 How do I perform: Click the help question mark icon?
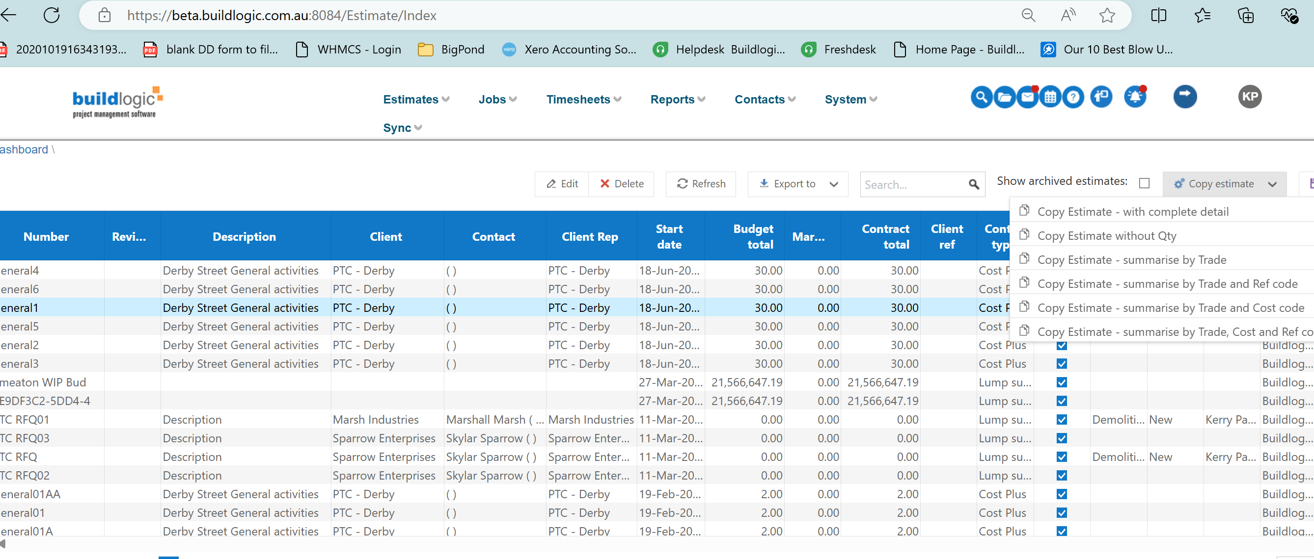coord(1073,97)
